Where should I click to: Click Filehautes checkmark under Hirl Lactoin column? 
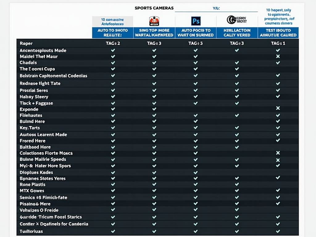(x=237, y=115)
